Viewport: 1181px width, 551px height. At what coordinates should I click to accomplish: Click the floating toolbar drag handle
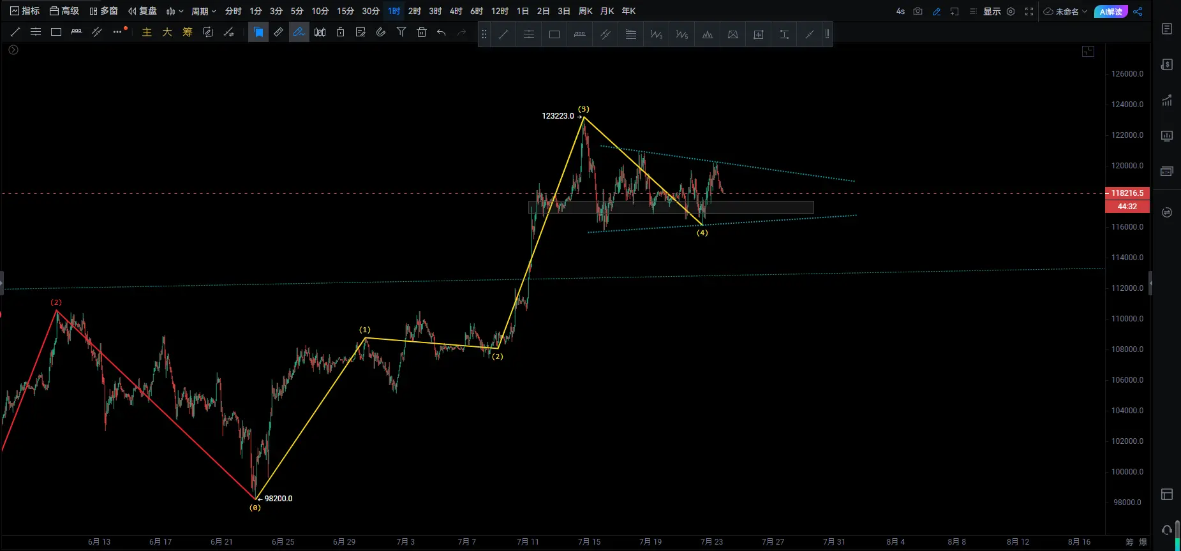click(x=484, y=34)
